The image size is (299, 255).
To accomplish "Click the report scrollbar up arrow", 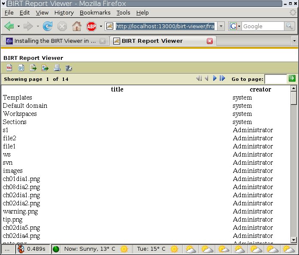I will [294, 88].
